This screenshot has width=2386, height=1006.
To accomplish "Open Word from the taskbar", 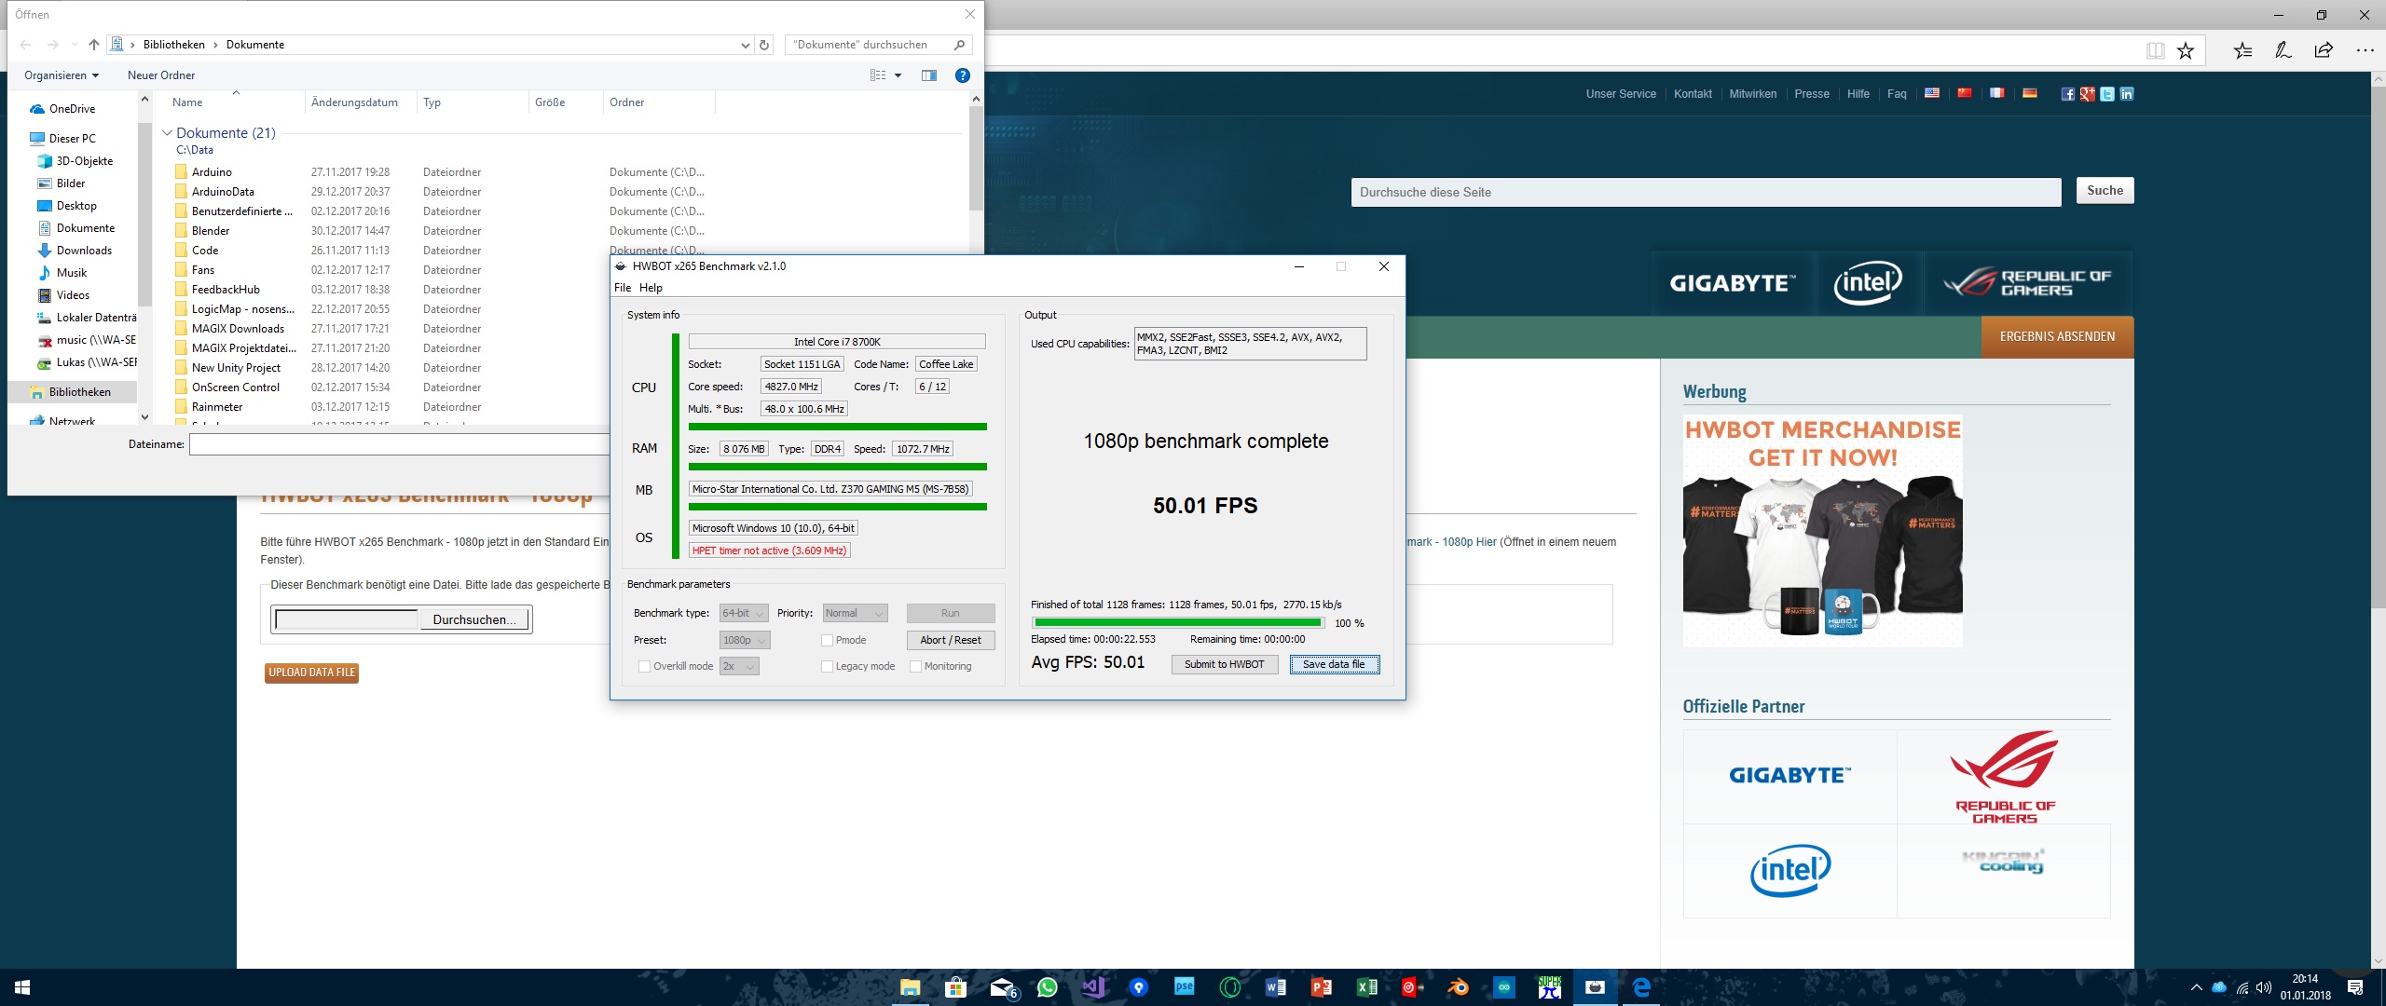I will [1276, 987].
